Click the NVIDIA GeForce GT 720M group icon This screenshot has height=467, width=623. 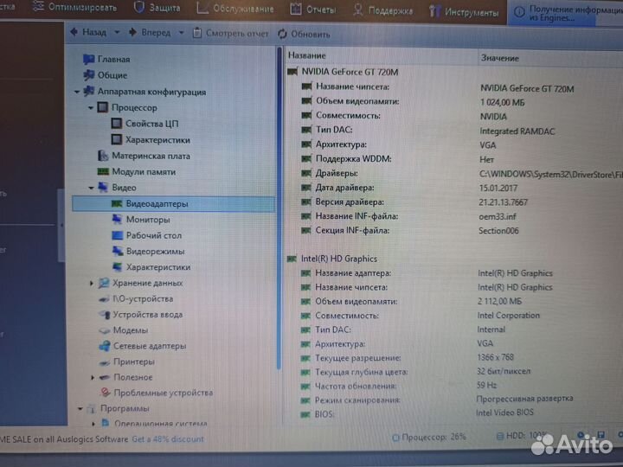click(292, 72)
